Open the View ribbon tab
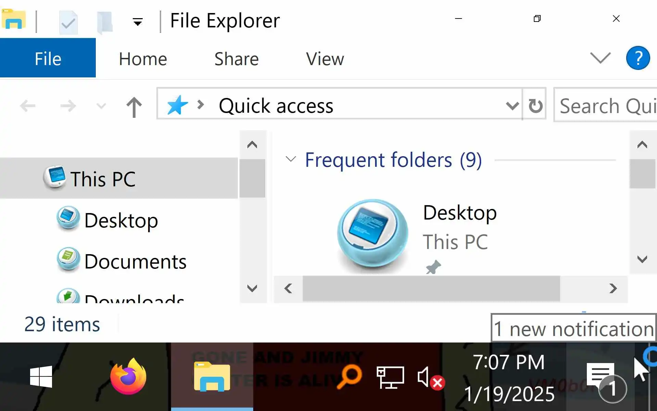657x411 pixels. point(325,59)
